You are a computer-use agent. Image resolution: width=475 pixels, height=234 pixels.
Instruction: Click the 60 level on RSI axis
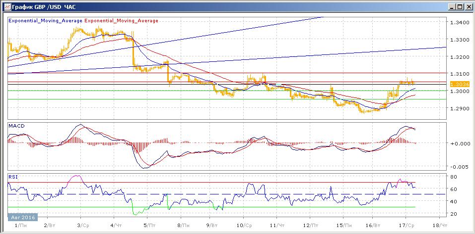[454, 189]
